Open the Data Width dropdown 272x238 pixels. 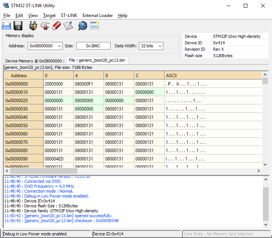pyautogui.click(x=160, y=46)
